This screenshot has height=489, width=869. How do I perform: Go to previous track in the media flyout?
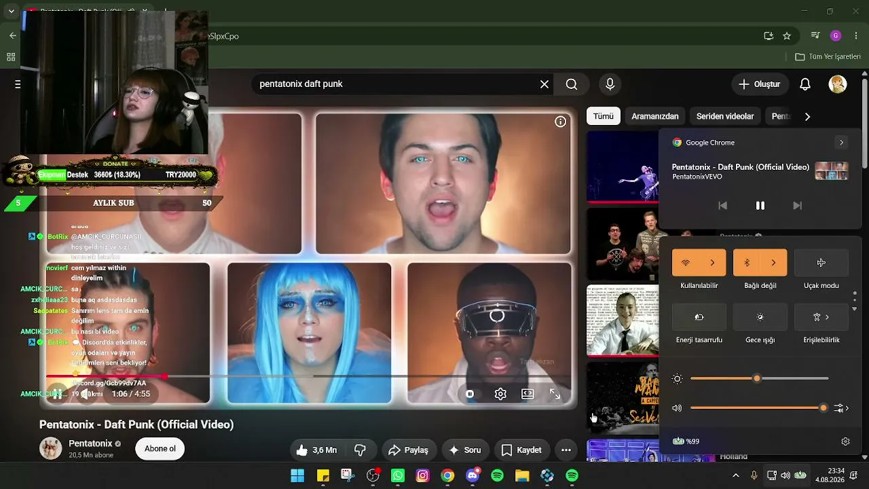[x=723, y=206]
